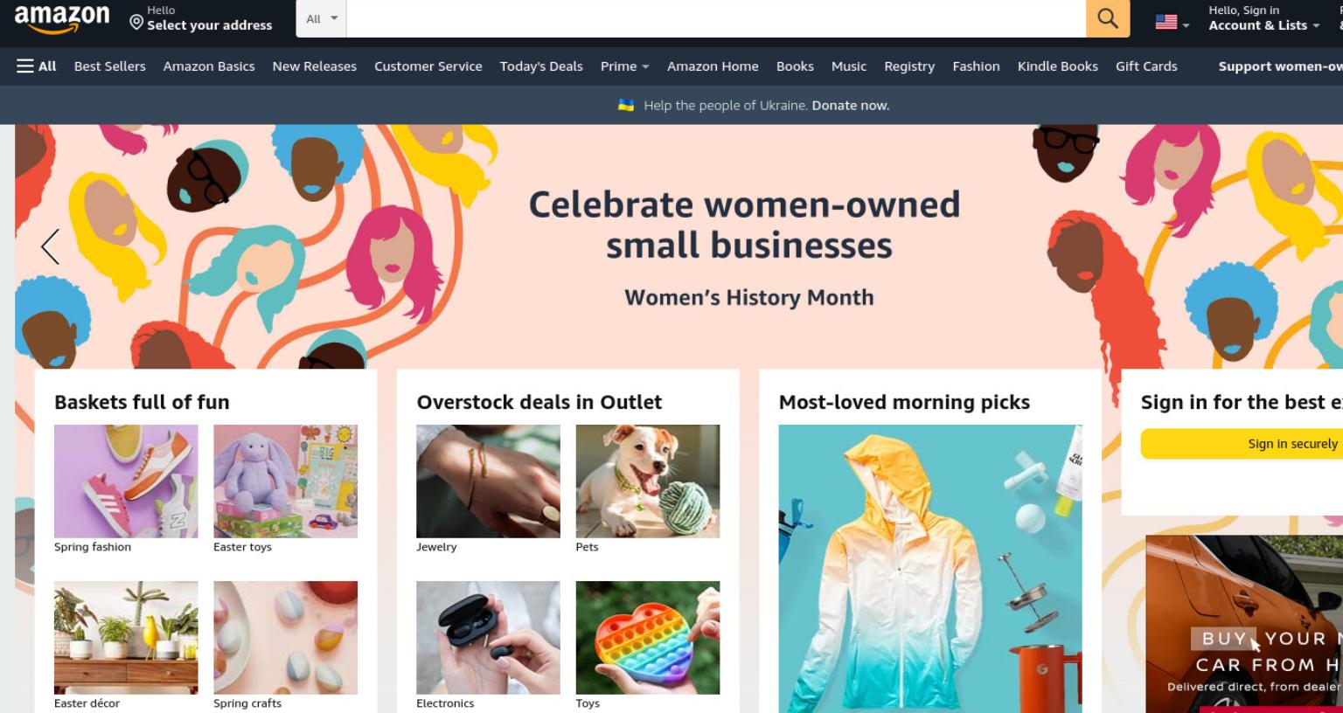The width and height of the screenshot is (1343, 713).
Task: Click the Sign in securely button
Action: tap(1242, 444)
